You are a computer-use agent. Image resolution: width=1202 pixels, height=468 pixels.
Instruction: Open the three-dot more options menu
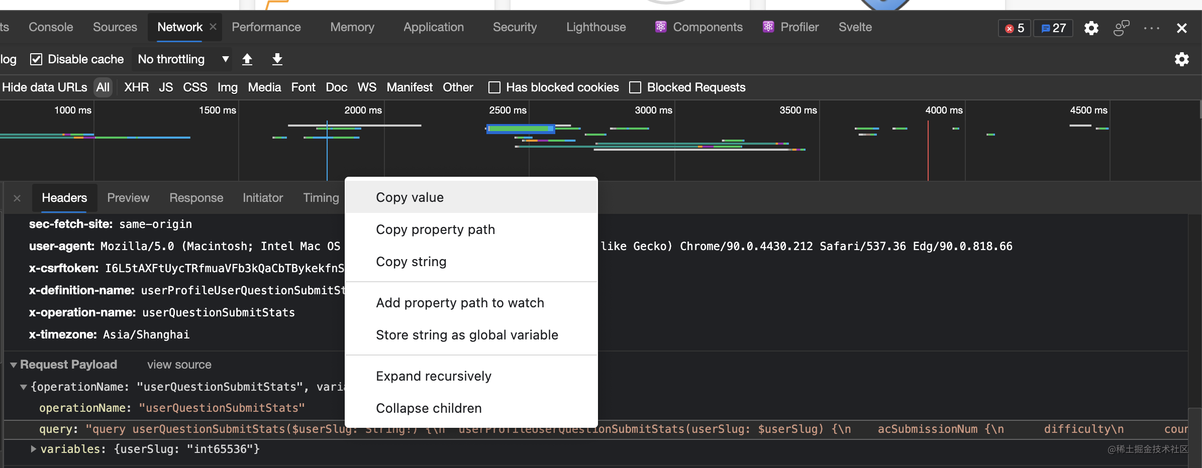click(1151, 28)
